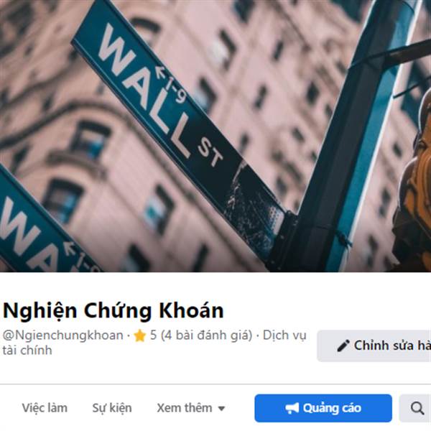
Task: Click the rating score 5 text
Action: click(x=153, y=335)
